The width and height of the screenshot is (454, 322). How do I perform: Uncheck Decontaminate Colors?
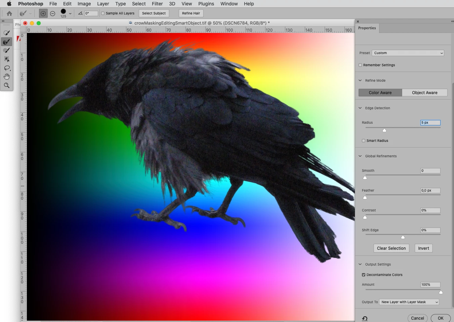(364, 275)
